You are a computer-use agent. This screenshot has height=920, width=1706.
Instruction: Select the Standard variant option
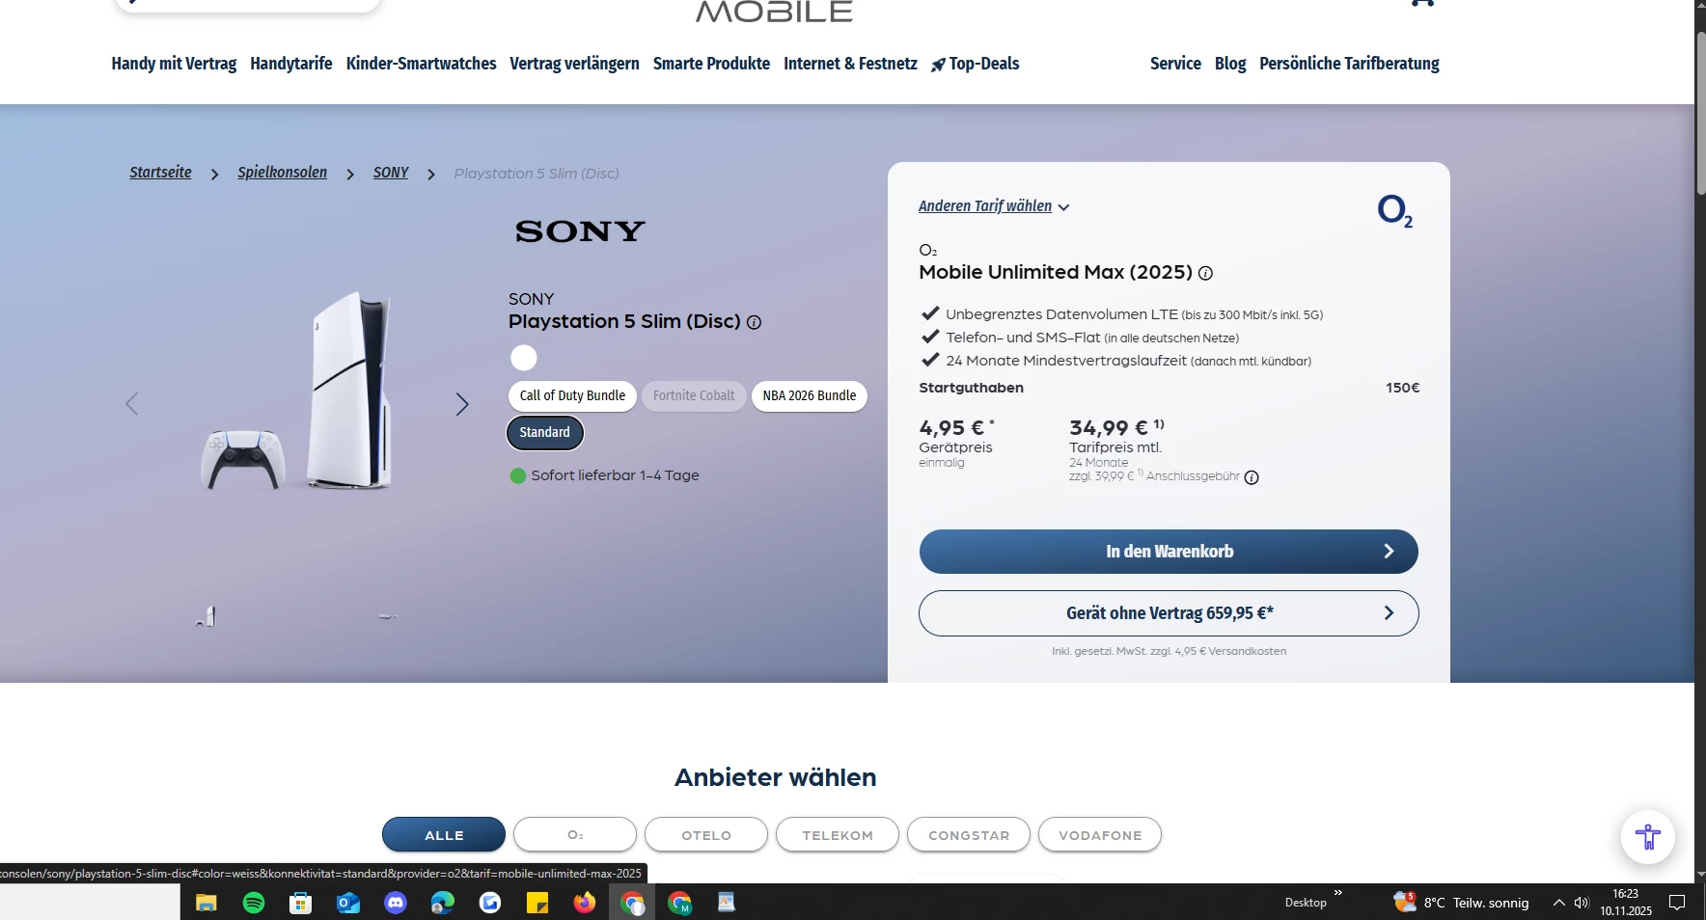(545, 433)
